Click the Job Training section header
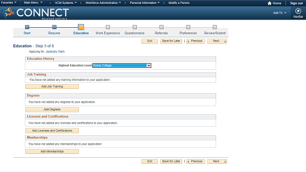 click(36, 75)
